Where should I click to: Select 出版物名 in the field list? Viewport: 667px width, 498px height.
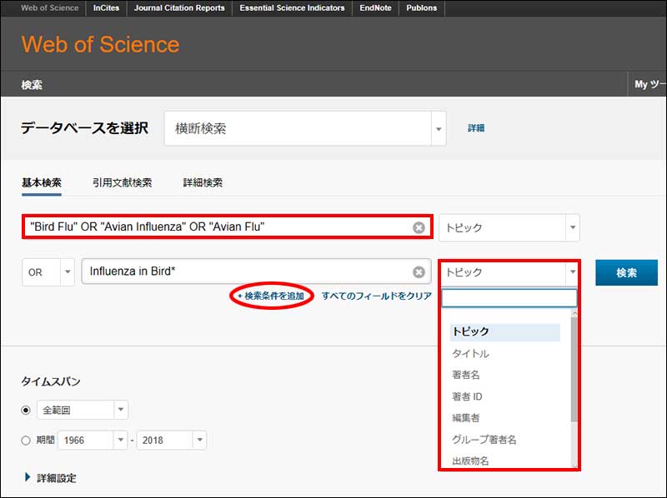pos(470,461)
